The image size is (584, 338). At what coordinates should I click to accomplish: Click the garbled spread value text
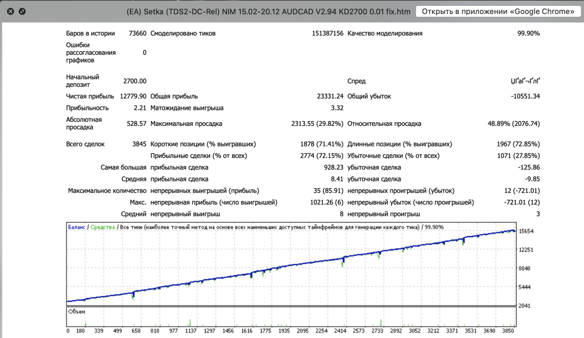[x=526, y=81]
